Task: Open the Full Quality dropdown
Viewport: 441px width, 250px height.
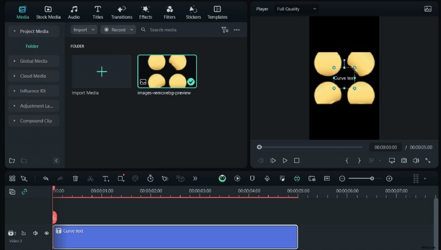Action: coord(297,9)
